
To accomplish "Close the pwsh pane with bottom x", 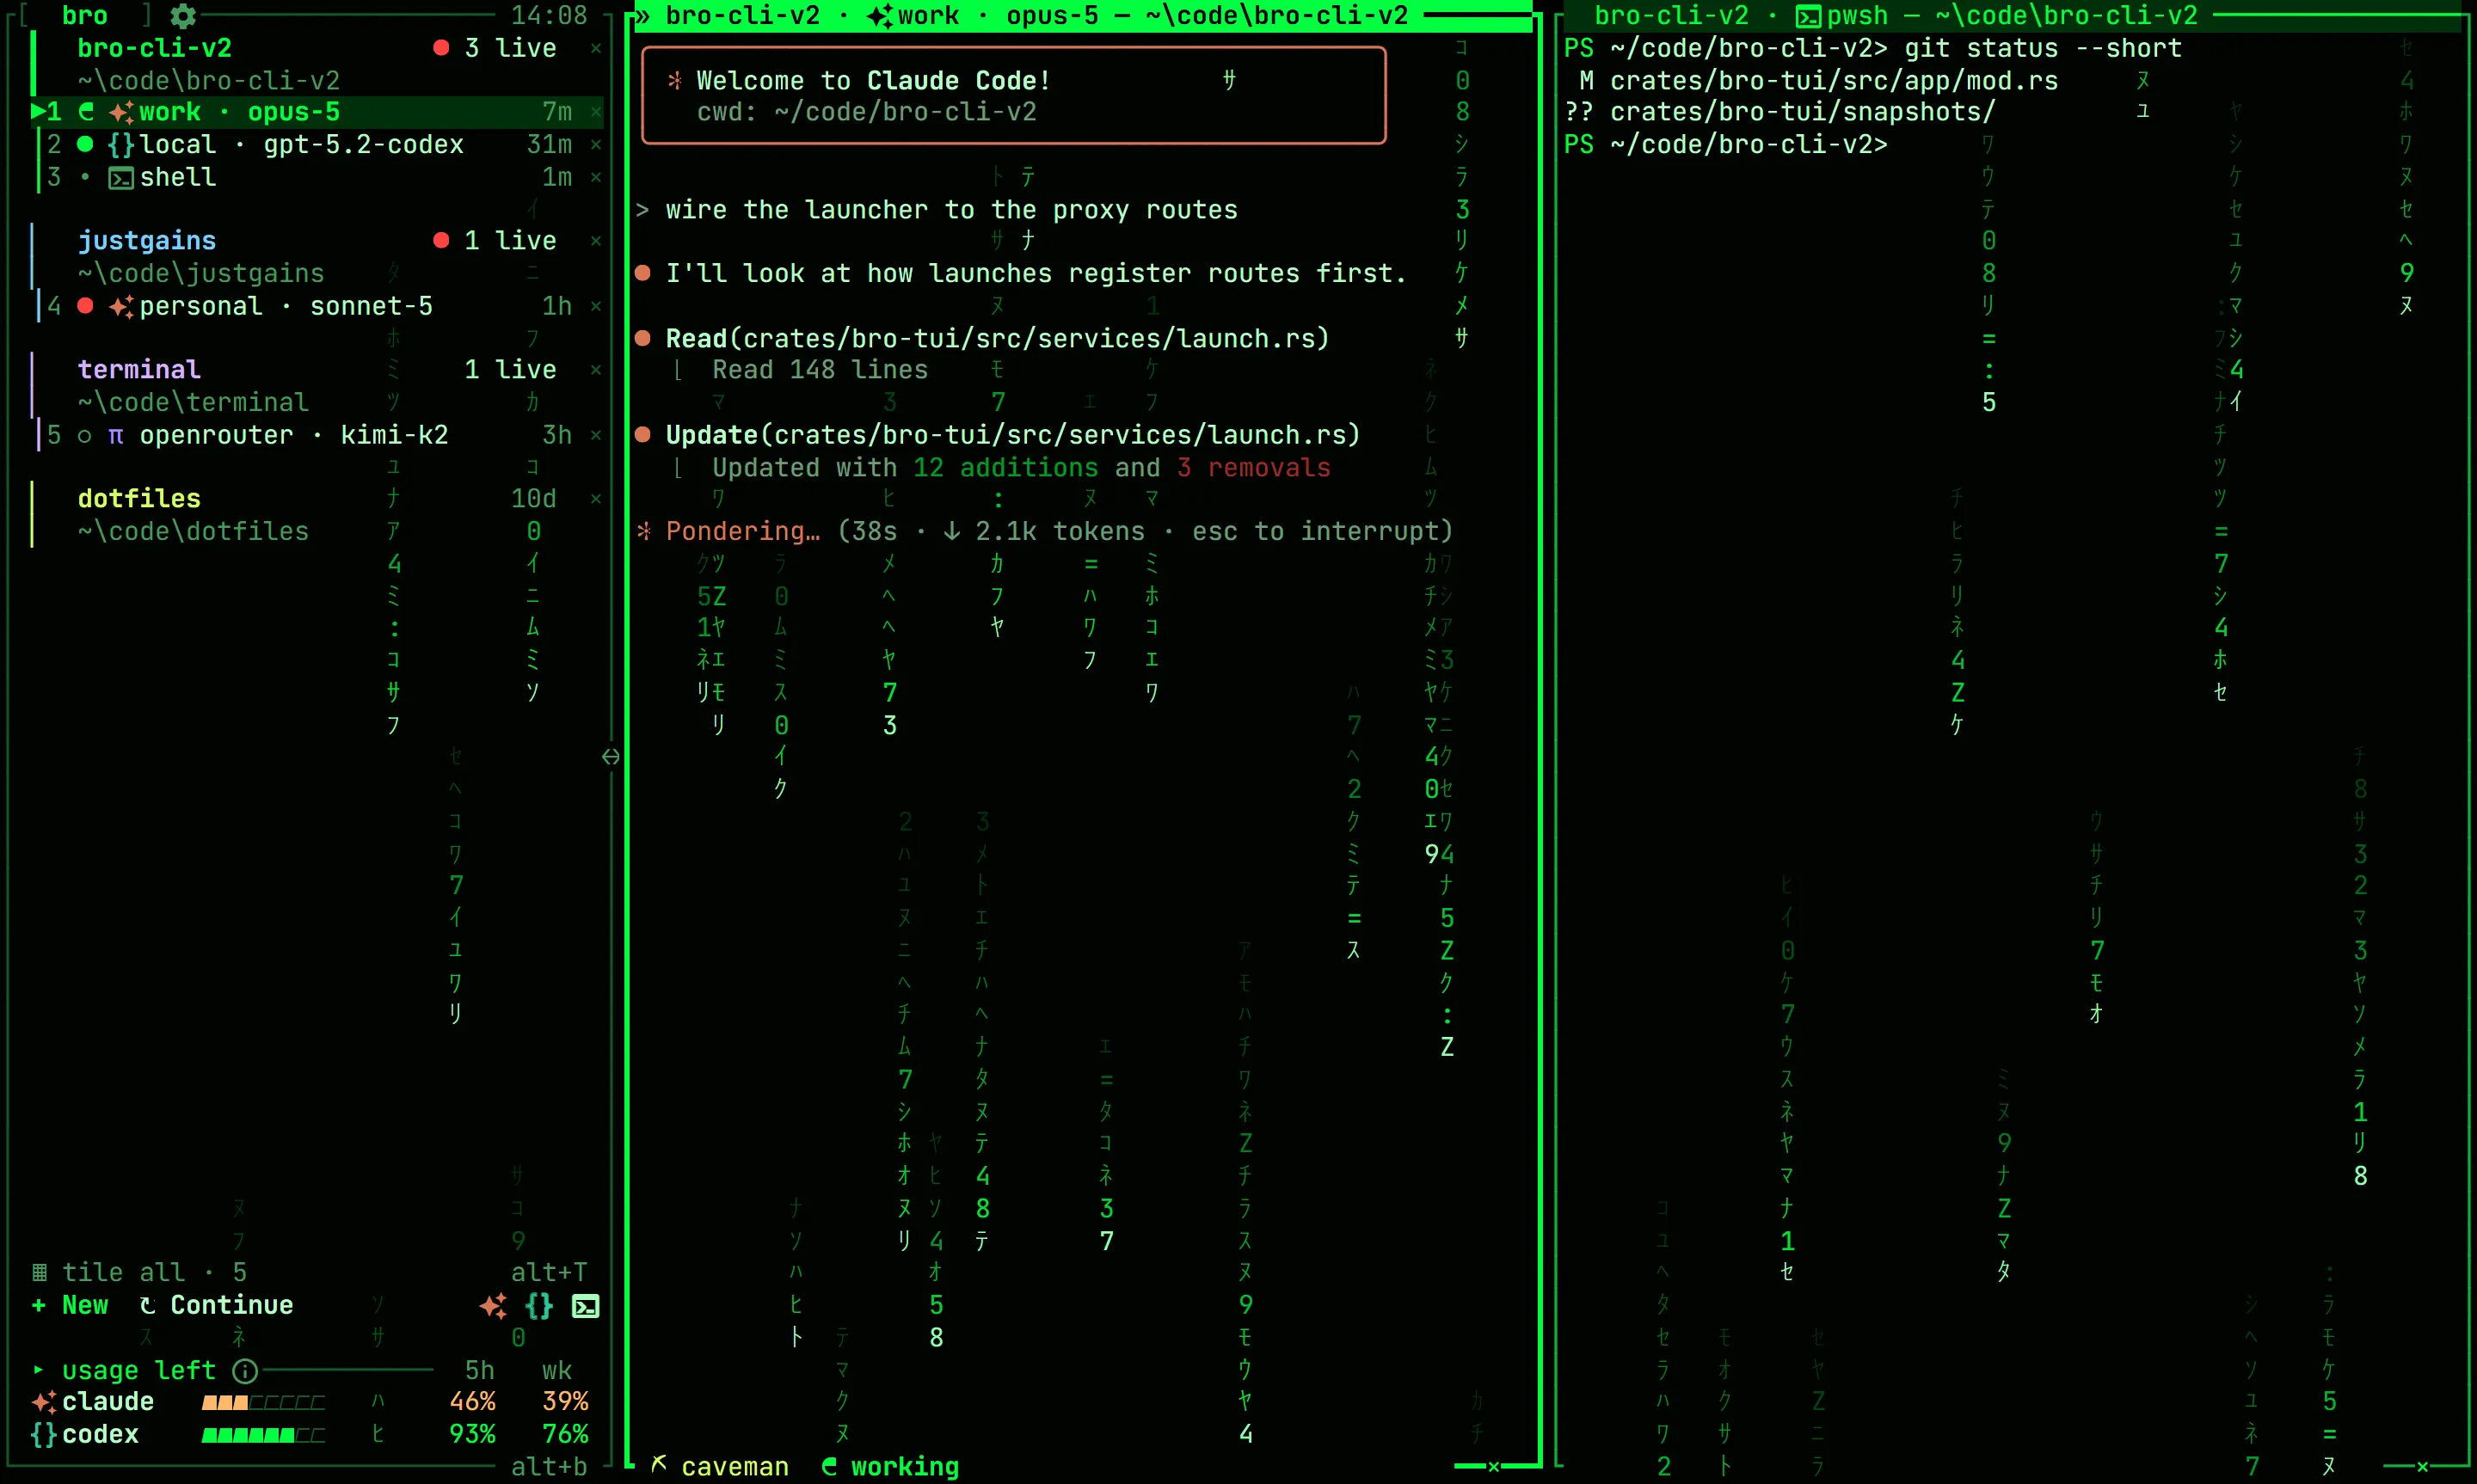I will point(2423,1467).
